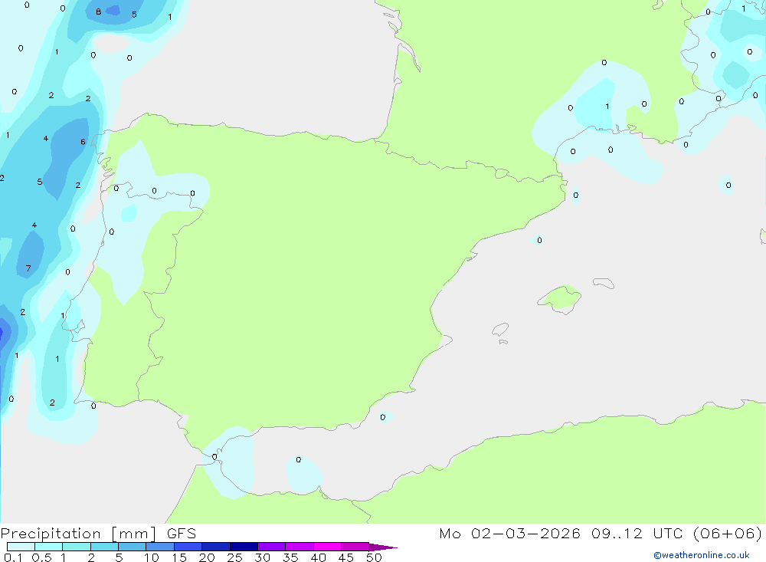Click the Menorca island outline
This screenshot has width=766, height=562.
604,283
